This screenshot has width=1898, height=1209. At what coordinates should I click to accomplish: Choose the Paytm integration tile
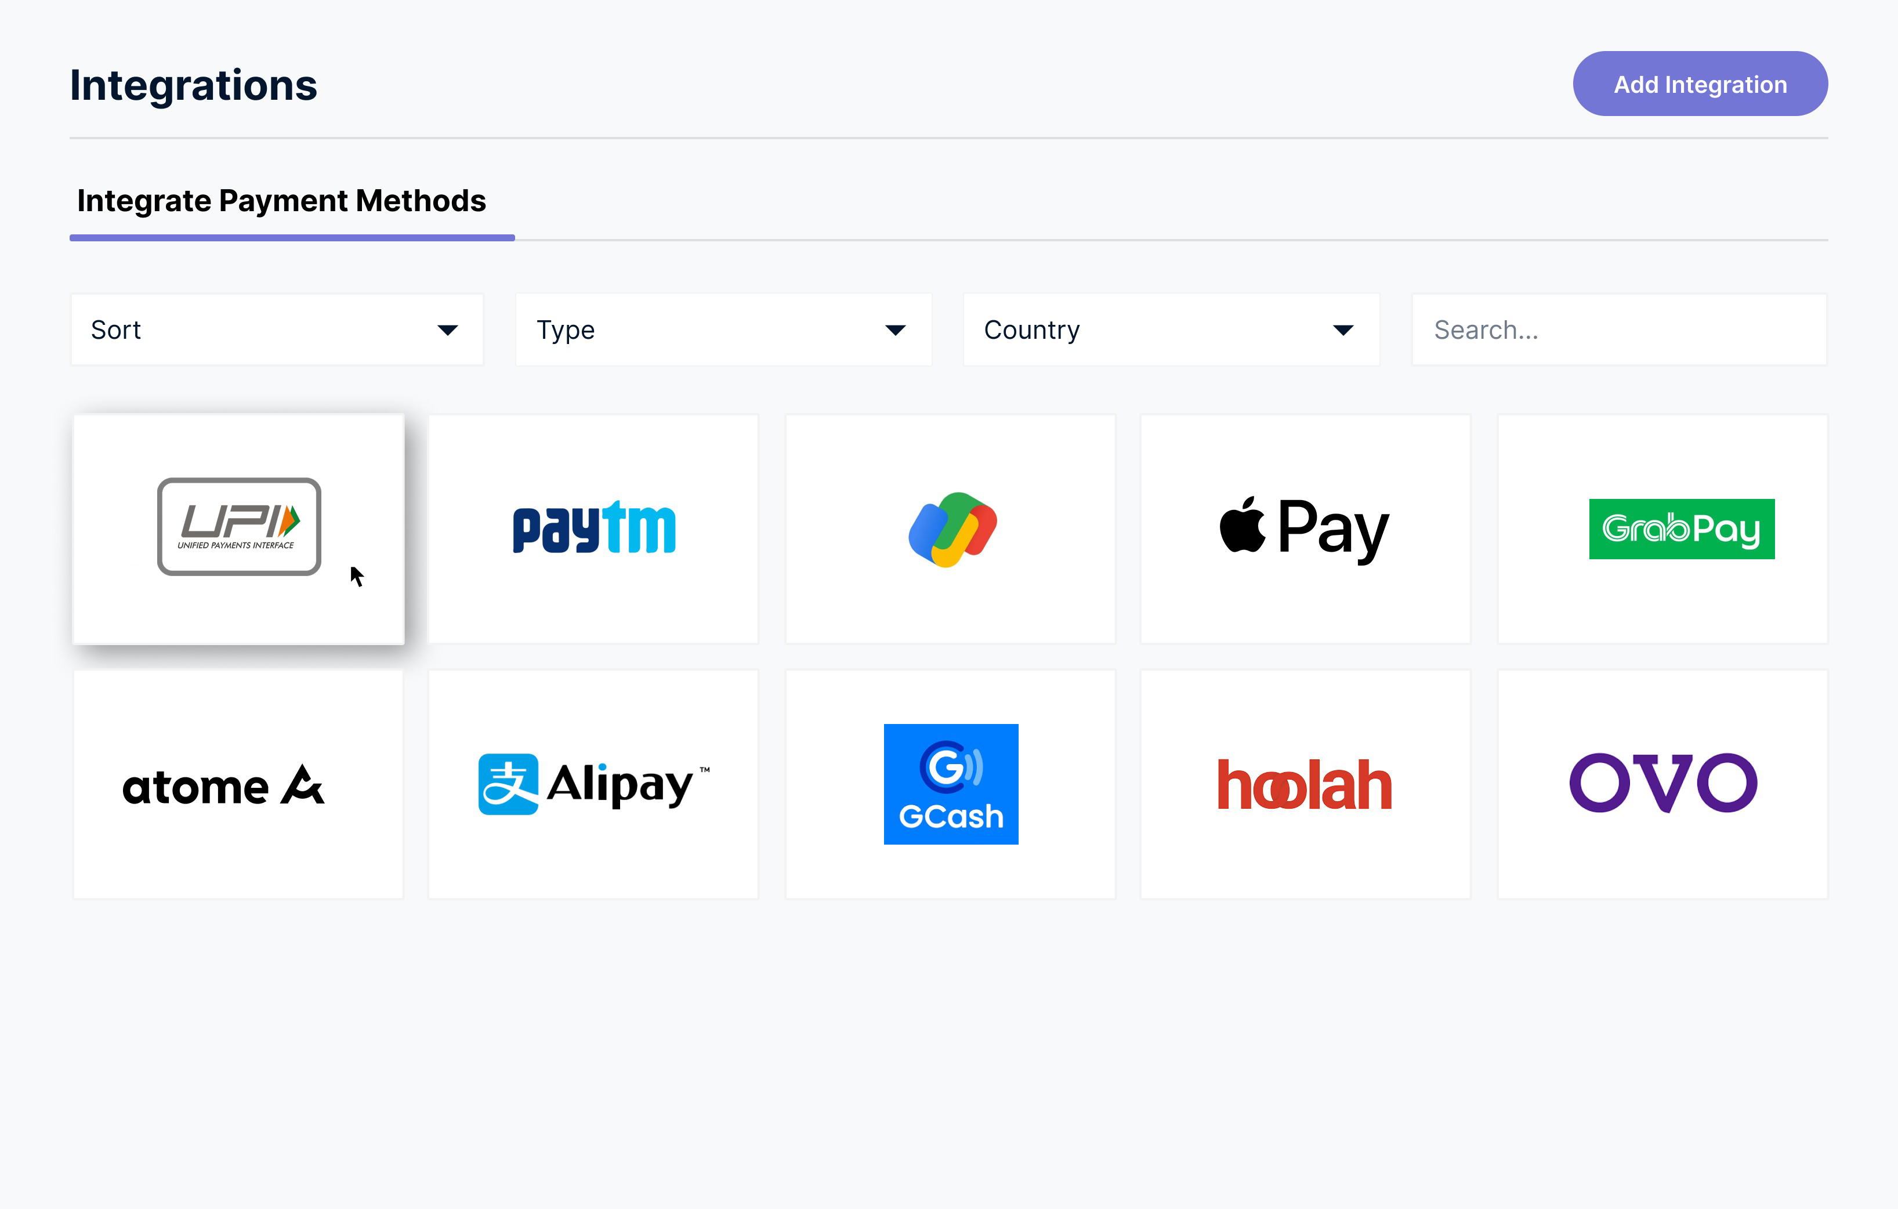pos(593,529)
